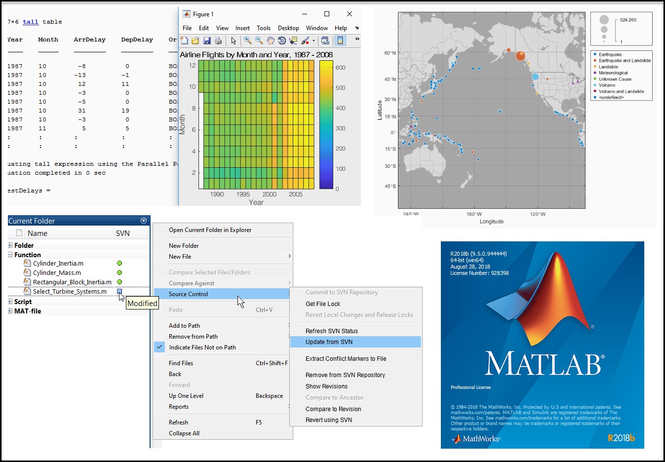The height and width of the screenshot is (462, 665).
Task: Open the brush color dropdown arrow
Action: [313, 41]
